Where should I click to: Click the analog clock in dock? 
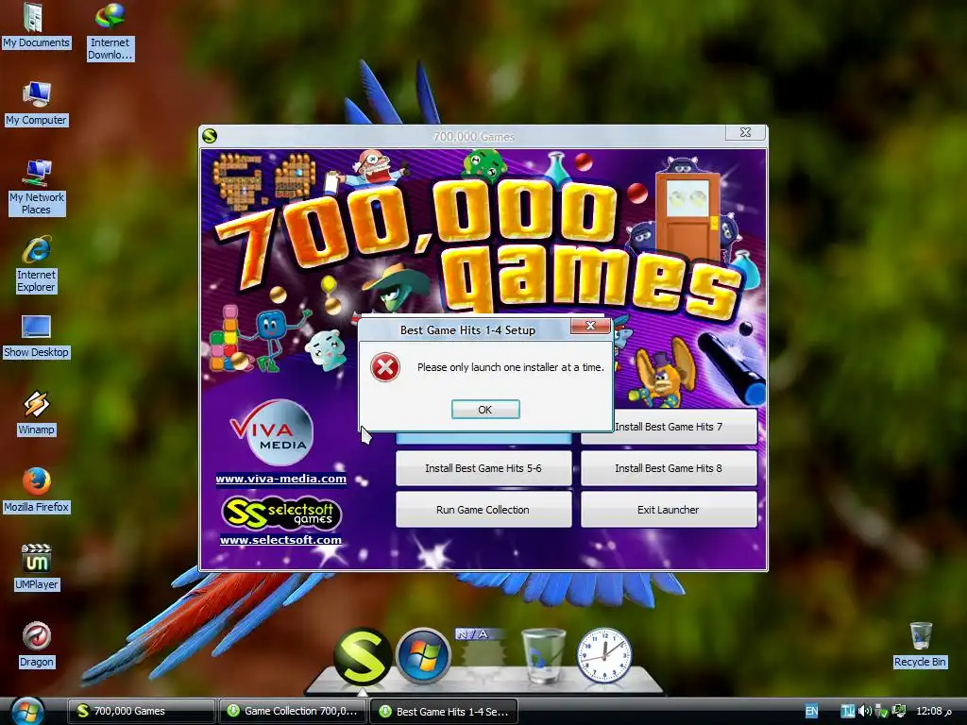(x=604, y=655)
